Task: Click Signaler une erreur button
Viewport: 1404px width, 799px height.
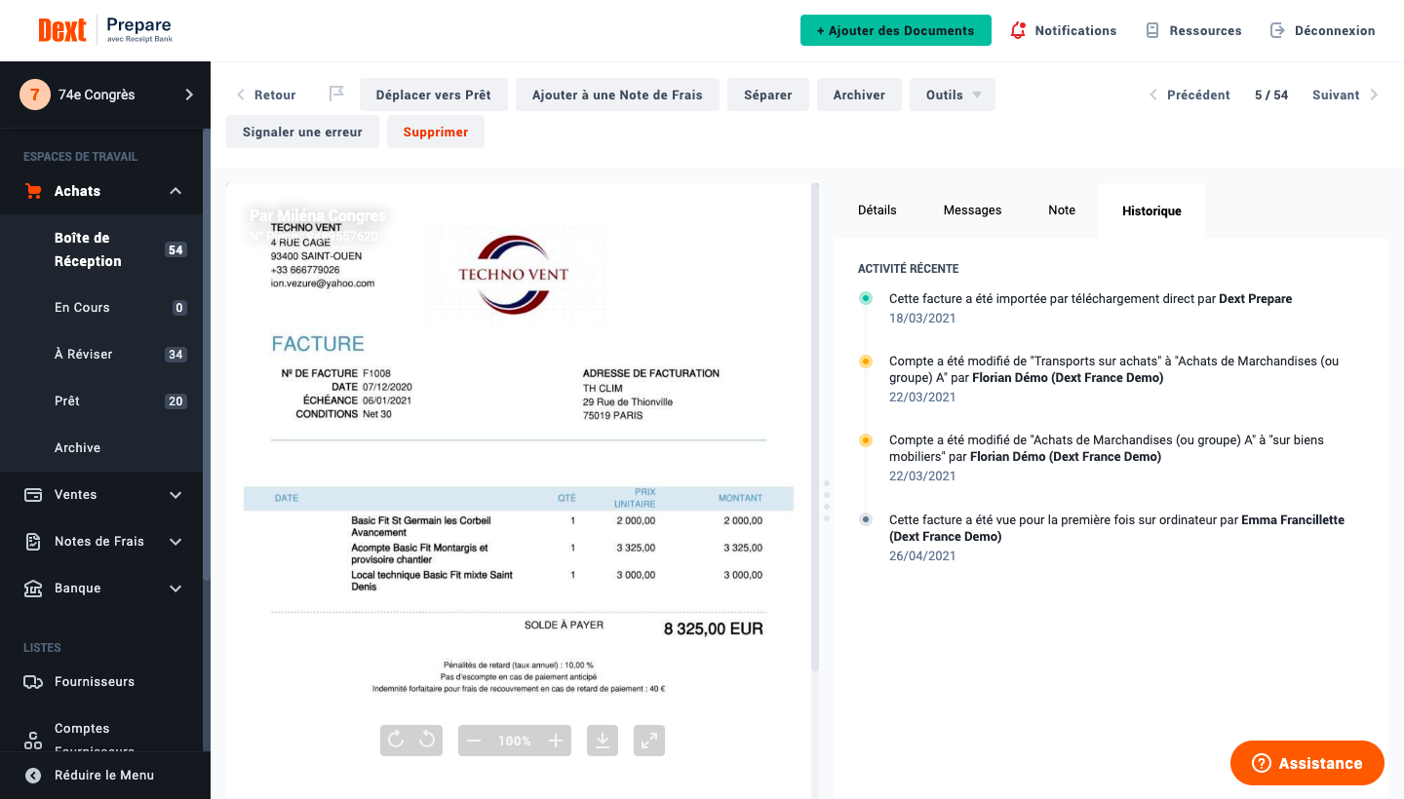Action: click(302, 132)
